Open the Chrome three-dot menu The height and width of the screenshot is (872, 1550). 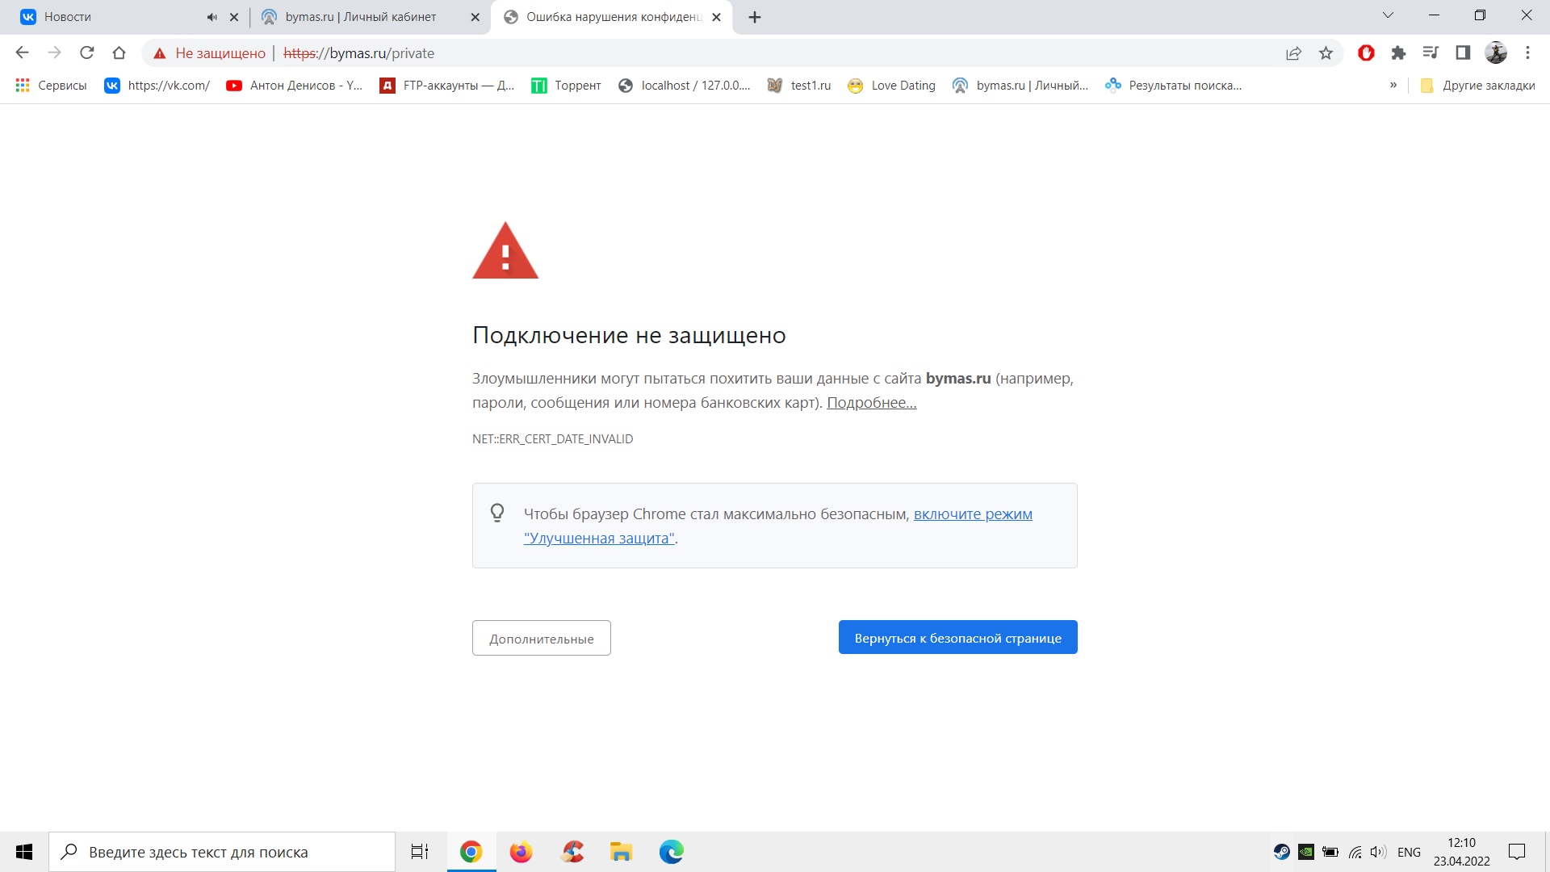[1527, 53]
